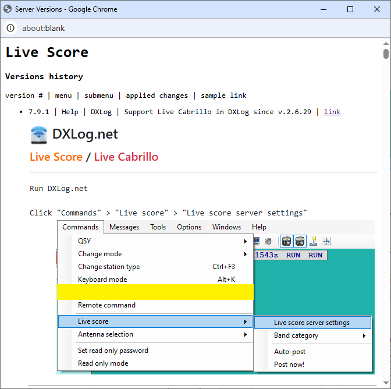Click the Ctrl+F3 shortcut text

pyautogui.click(x=223, y=267)
